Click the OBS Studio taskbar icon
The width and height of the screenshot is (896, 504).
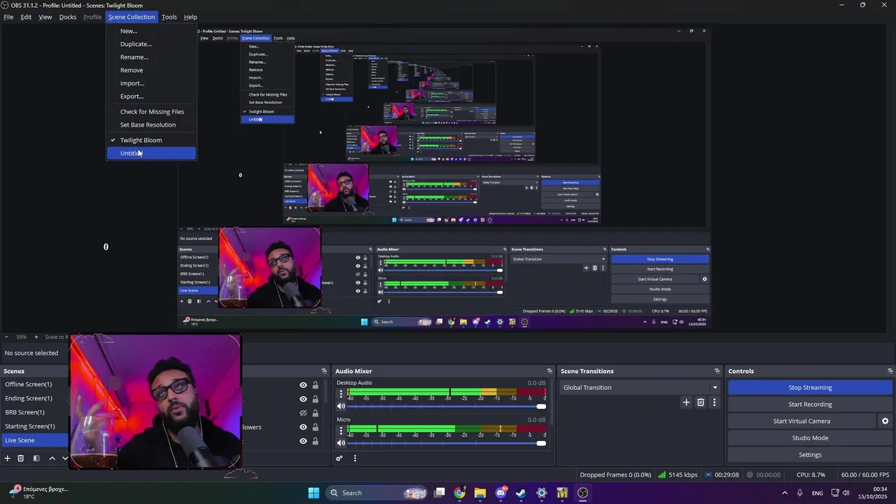582,493
